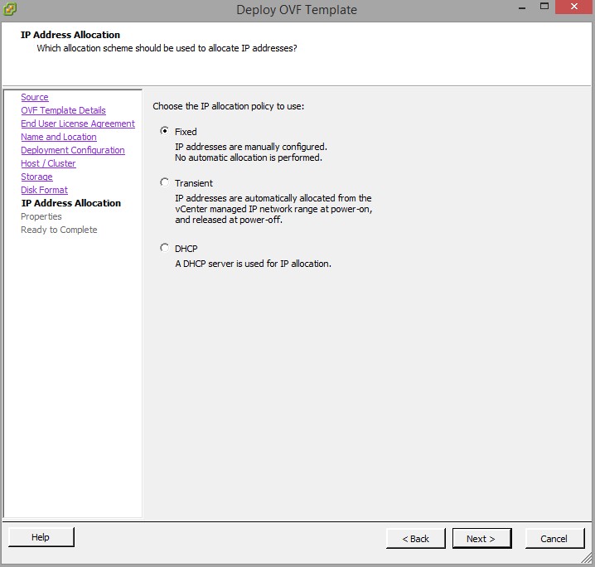This screenshot has width=595, height=567.
Task: Jump to End User License Agreement
Action: [x=78, y=124]
